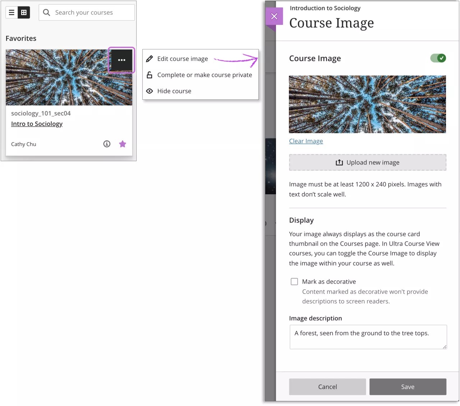460x406 pixels.
Task: Choose Complete or make course private
Action: 204,75
